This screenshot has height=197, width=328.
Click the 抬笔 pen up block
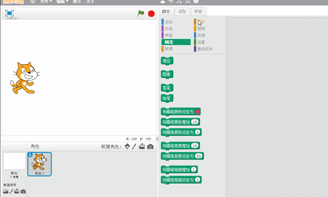pyautogui.click(x=167, y=98)
